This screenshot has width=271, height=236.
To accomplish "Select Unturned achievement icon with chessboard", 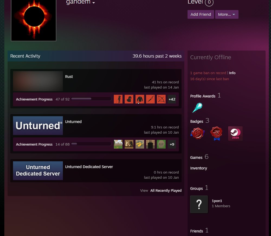I will [x=129, y=144].
